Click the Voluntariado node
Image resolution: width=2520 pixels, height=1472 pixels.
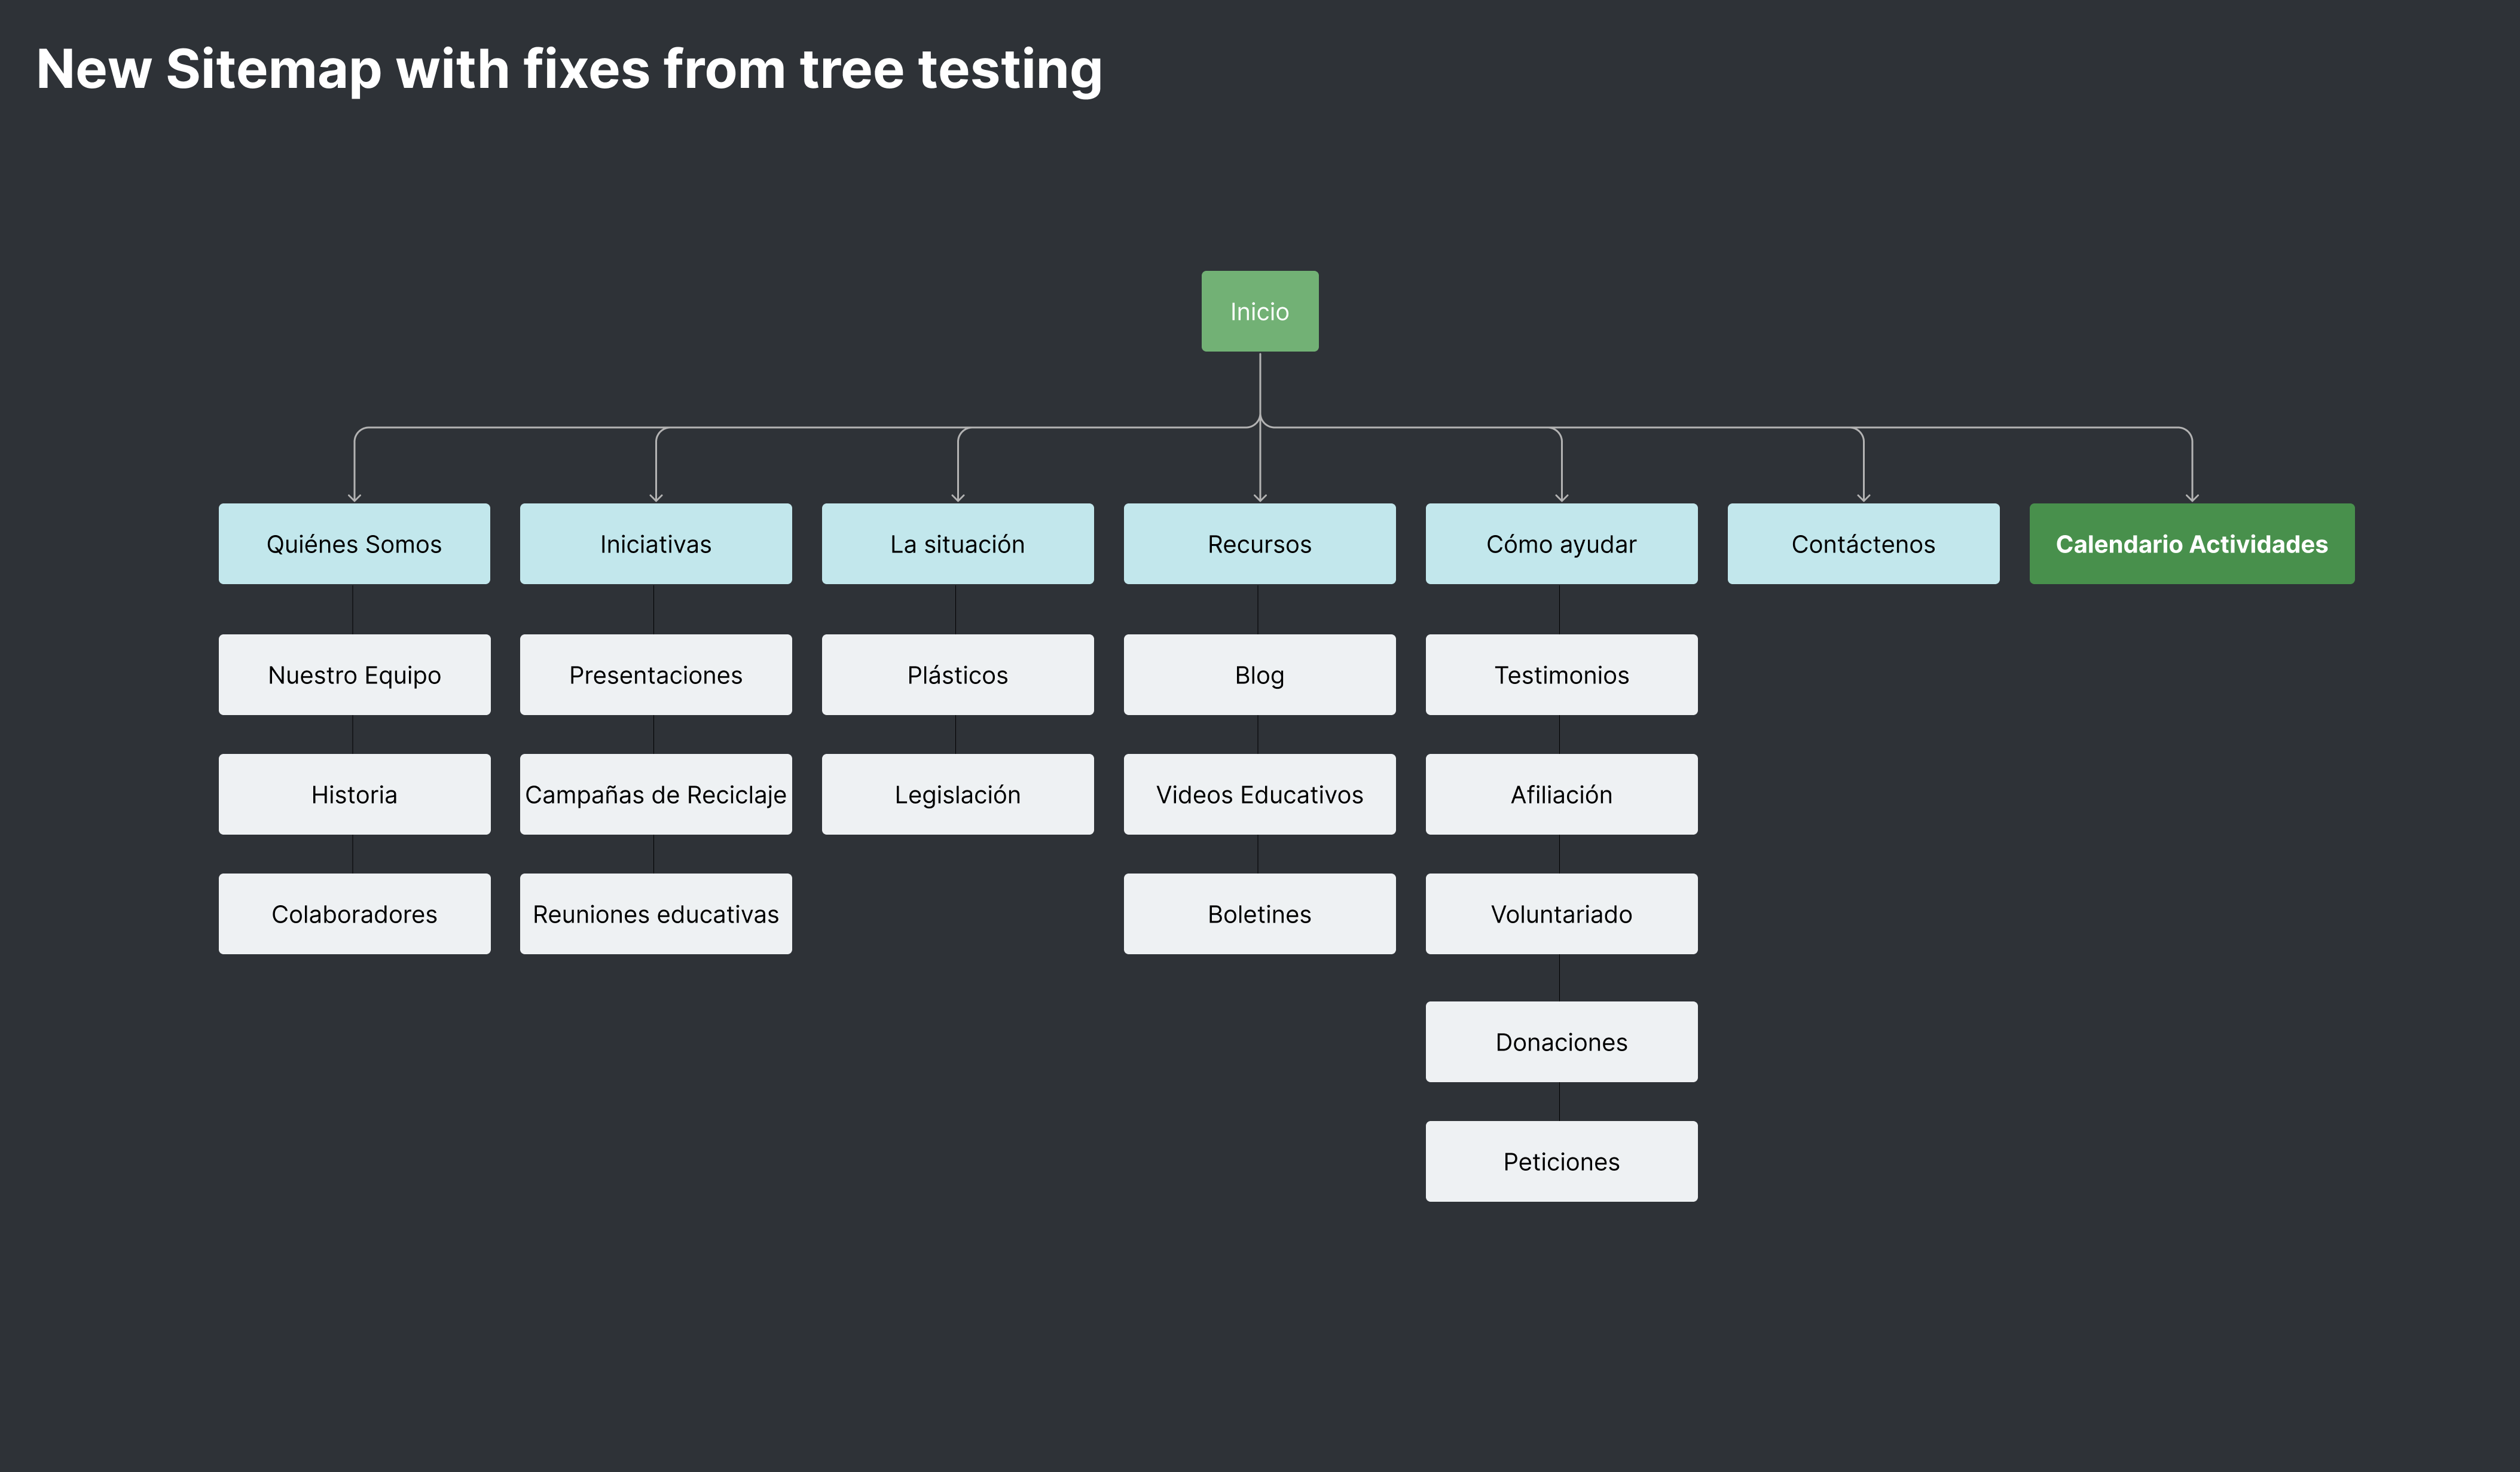[x=1561, y=914]
